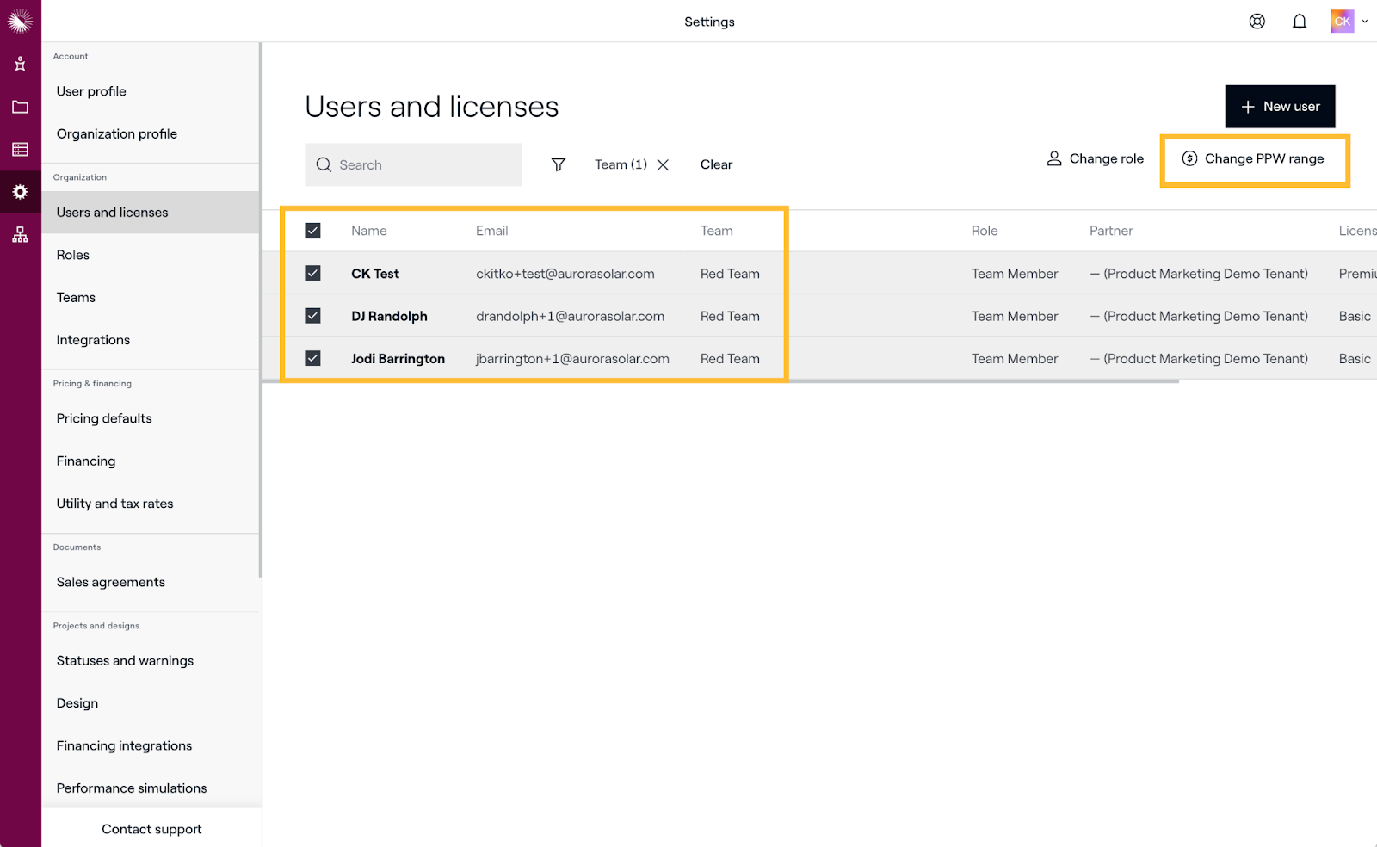The width and height of the screenshot is (1377, 847).
Task: Uncheck the select-all header checkbox
Action: [x=312, y=231]
